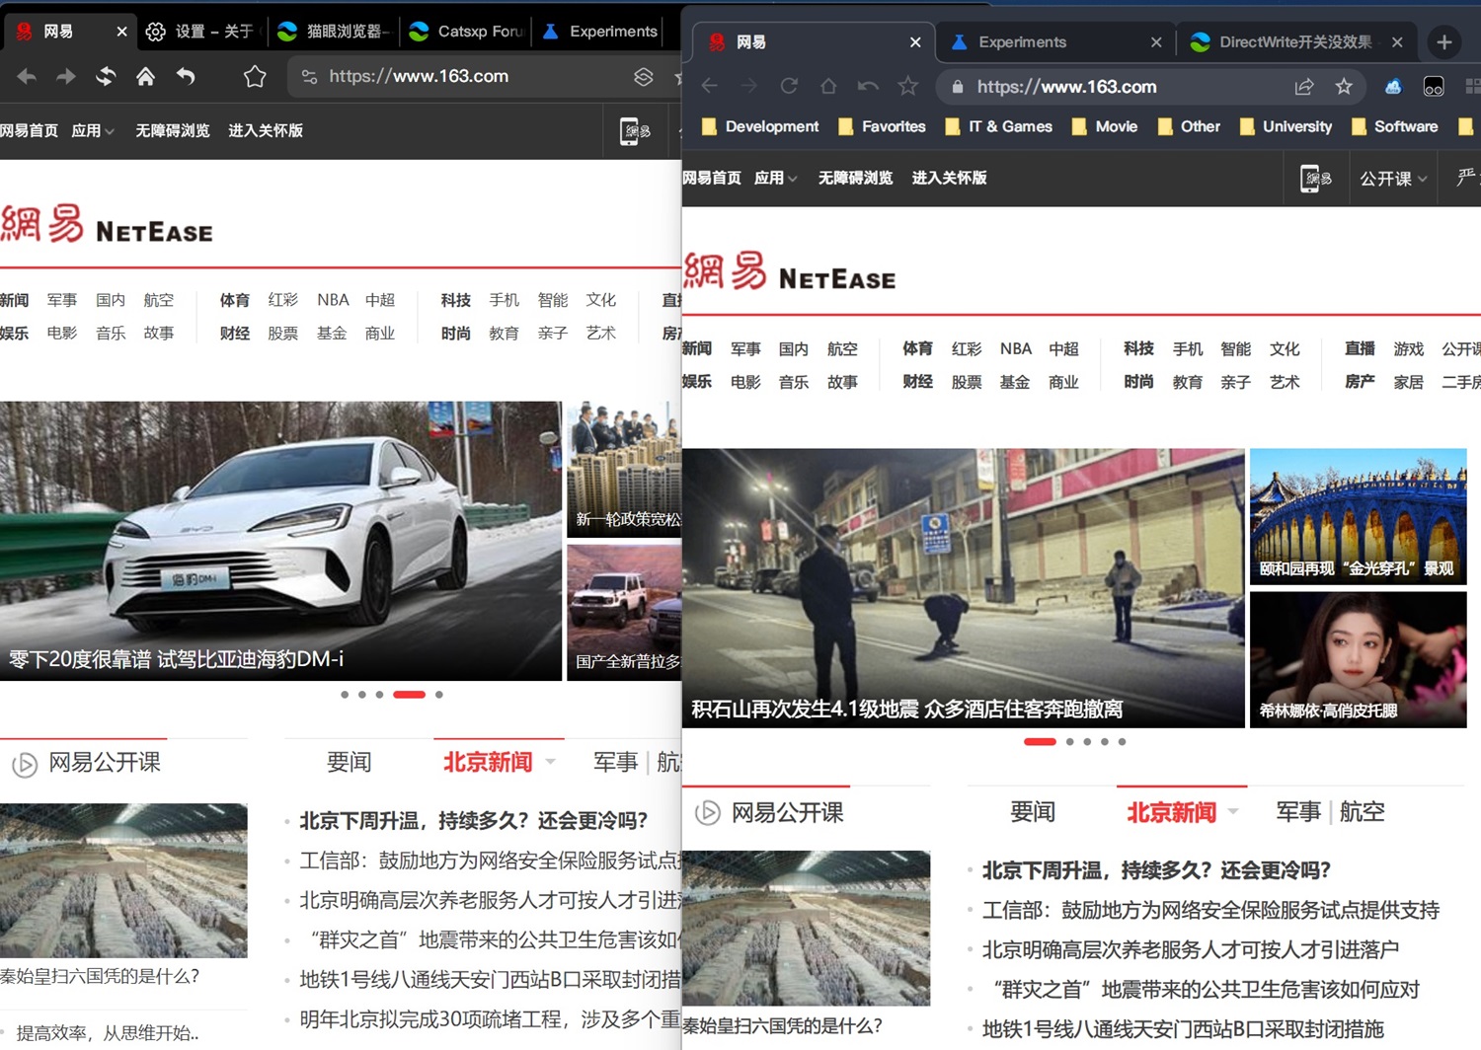Screen dimensions: 1481x1050
Task: Open IT & Games bookmarks folder
Action: pos(998,126)
